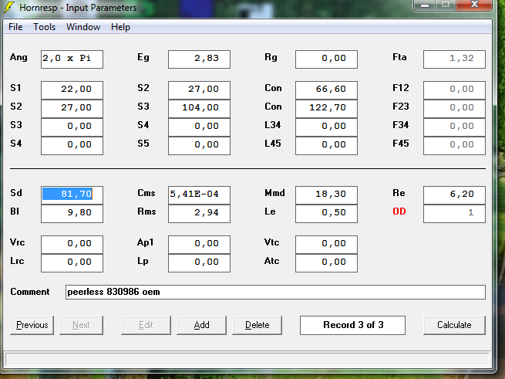The image size is (505, 379).
Task: Click the Mmd field 18,30
Action: click(326, 195)
